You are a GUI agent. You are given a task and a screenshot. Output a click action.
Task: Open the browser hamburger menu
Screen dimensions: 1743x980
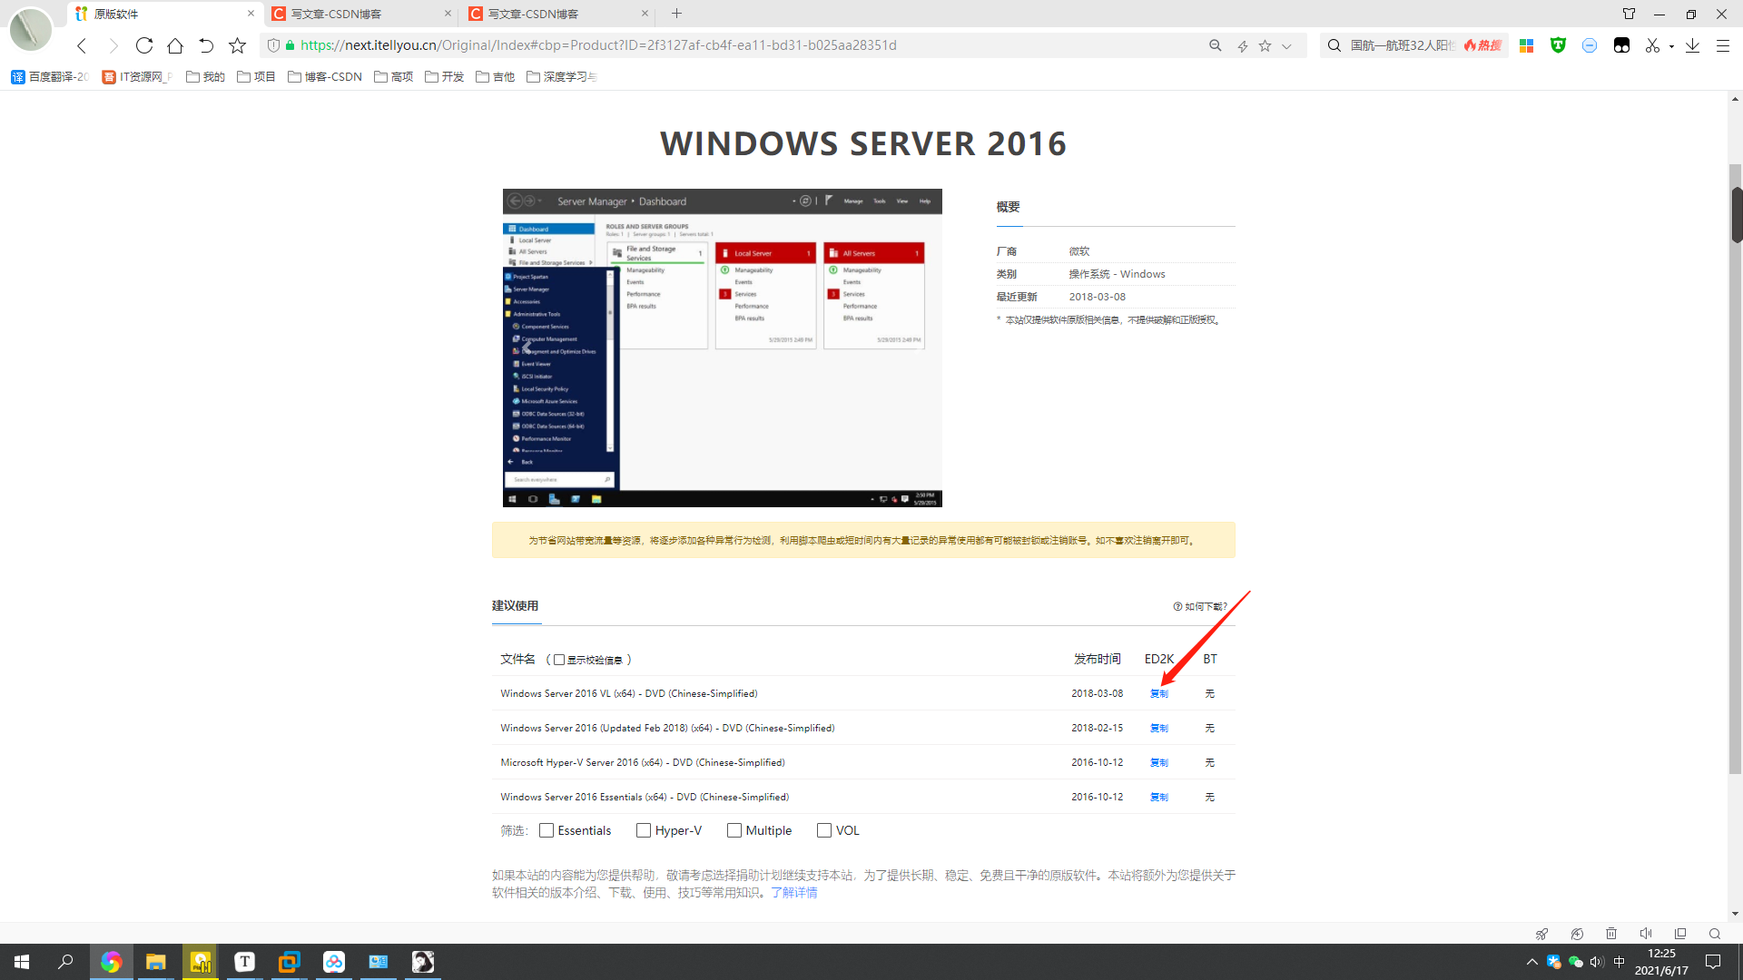[1723, 45]
